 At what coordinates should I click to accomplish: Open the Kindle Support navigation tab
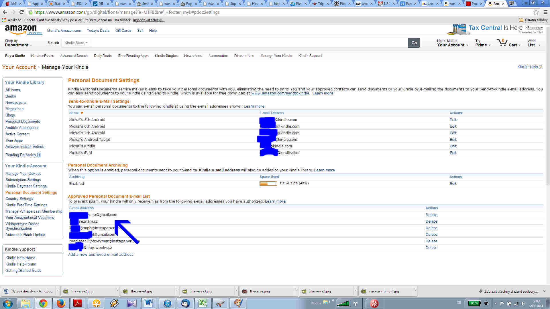point(310,56)
